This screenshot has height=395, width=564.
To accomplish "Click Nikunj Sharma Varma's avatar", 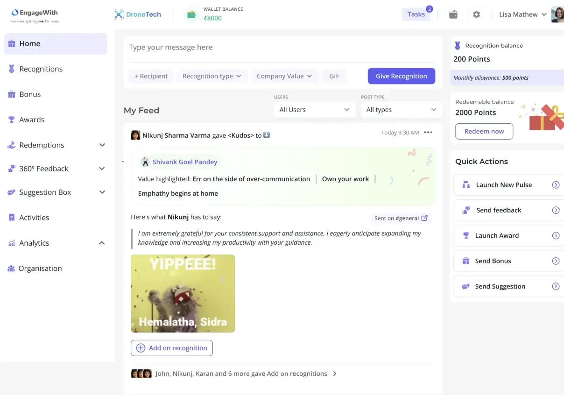I will [x=135, y=135].
